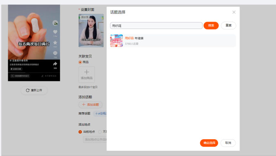Click the share arrow icon on preview
Image resolution: width=276 pixels, height=156 pixels.
point(55,64)
